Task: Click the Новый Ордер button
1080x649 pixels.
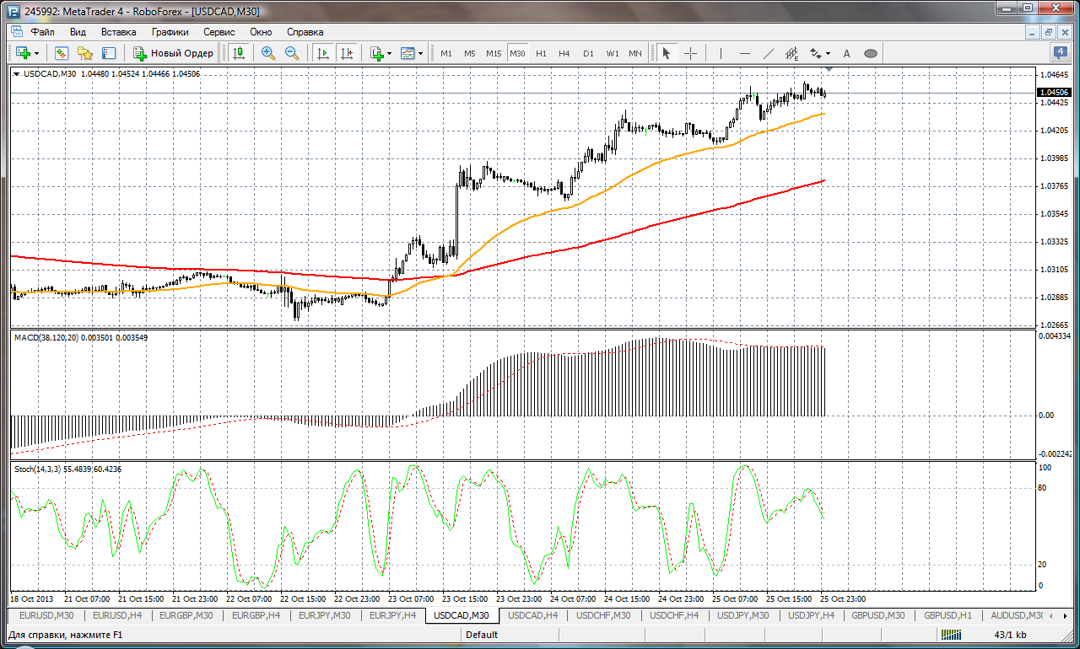Action: pyautogui.click(x=174, y=53)
